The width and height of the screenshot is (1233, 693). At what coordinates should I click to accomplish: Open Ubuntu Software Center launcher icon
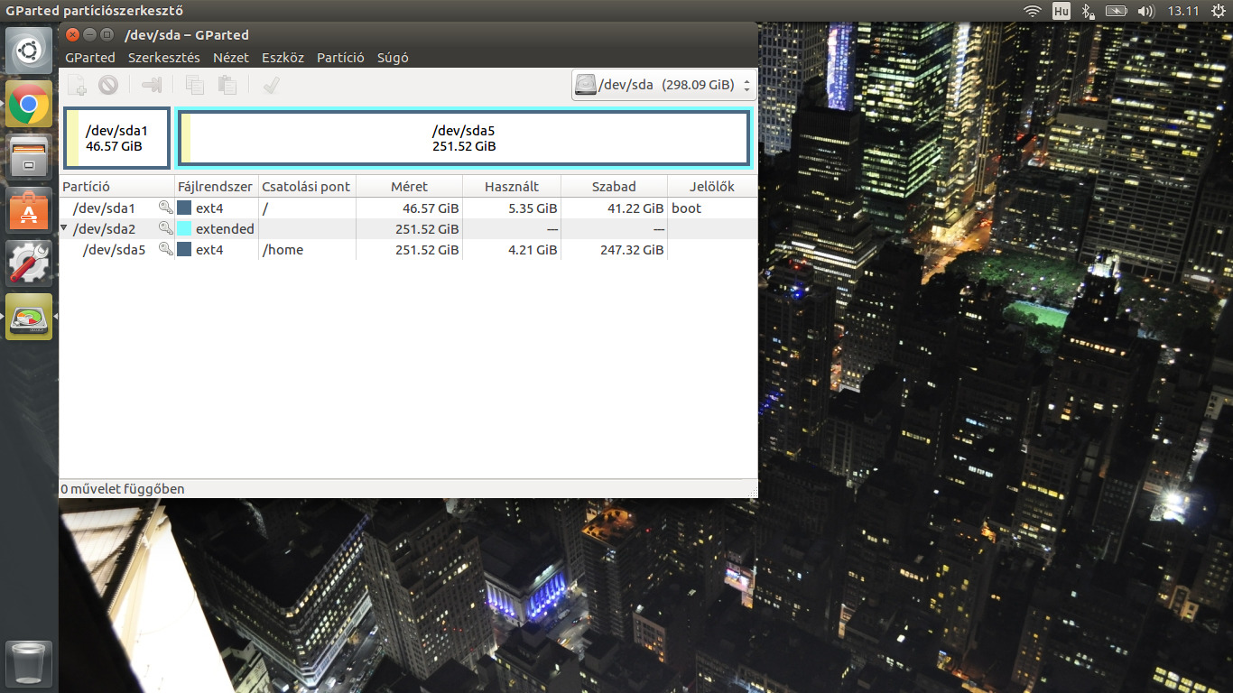29,210
